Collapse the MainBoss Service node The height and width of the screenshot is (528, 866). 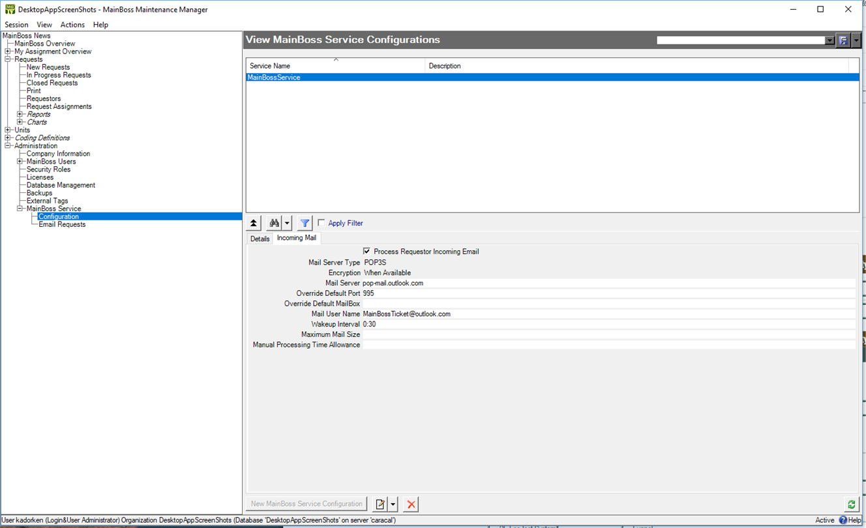[x=20, y=209]
